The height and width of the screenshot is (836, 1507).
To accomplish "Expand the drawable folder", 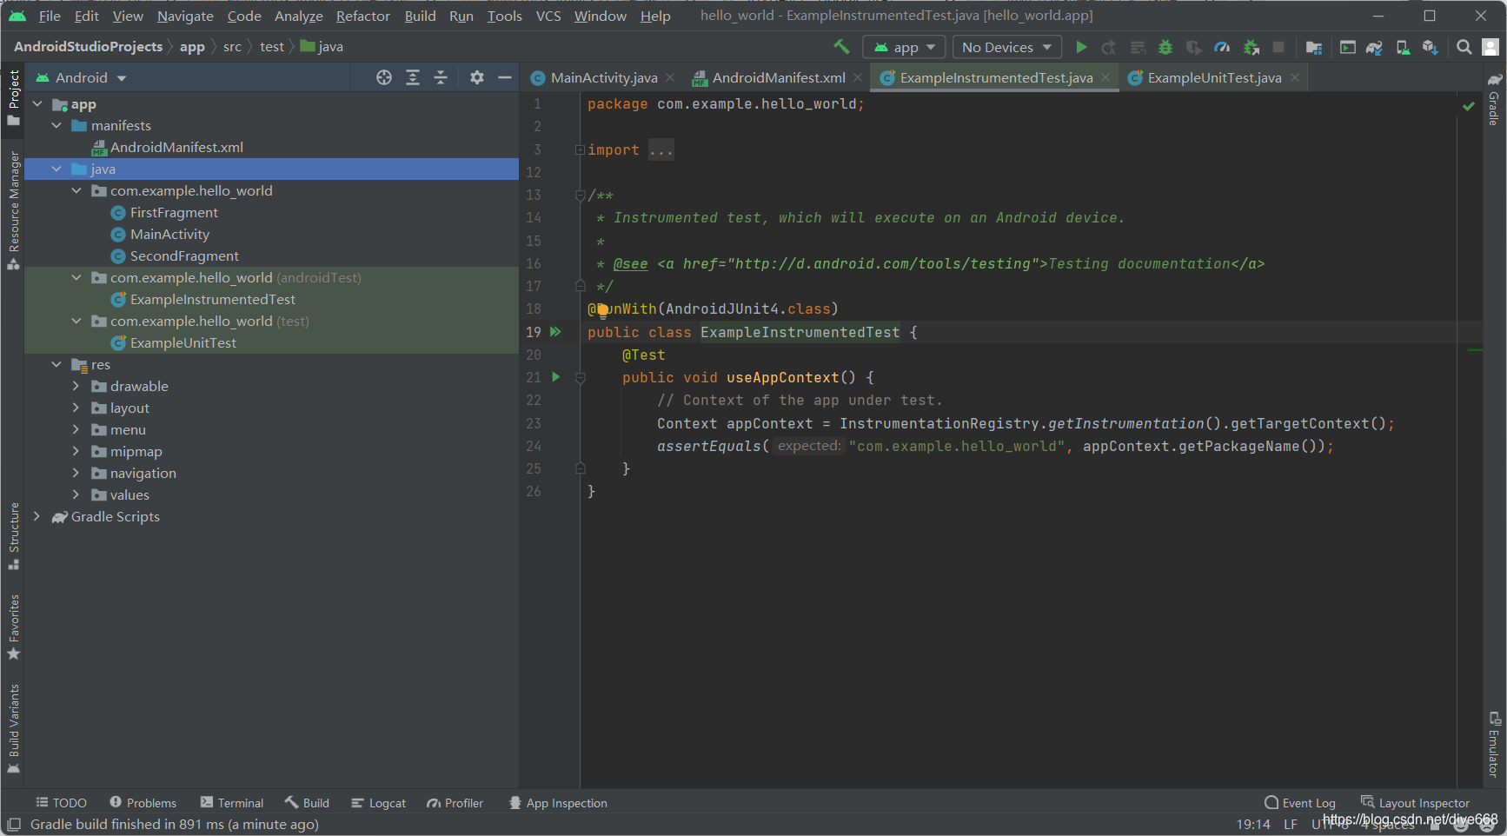I will pyautogui.click(x=76, y=386).
